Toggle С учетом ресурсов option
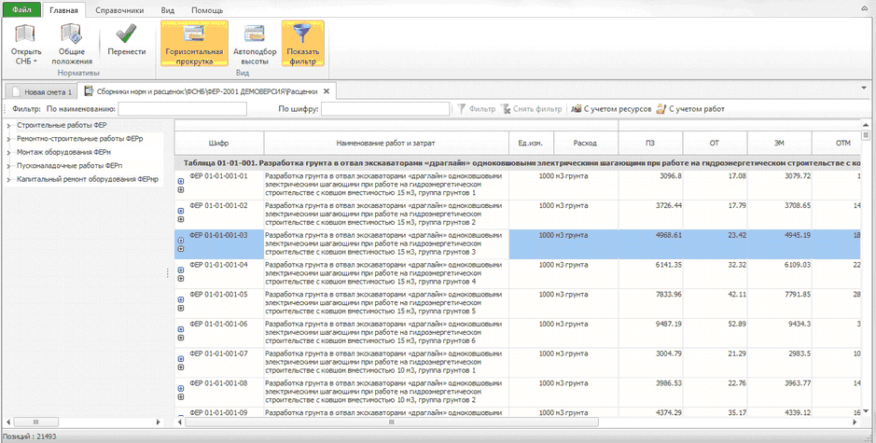 611,109
